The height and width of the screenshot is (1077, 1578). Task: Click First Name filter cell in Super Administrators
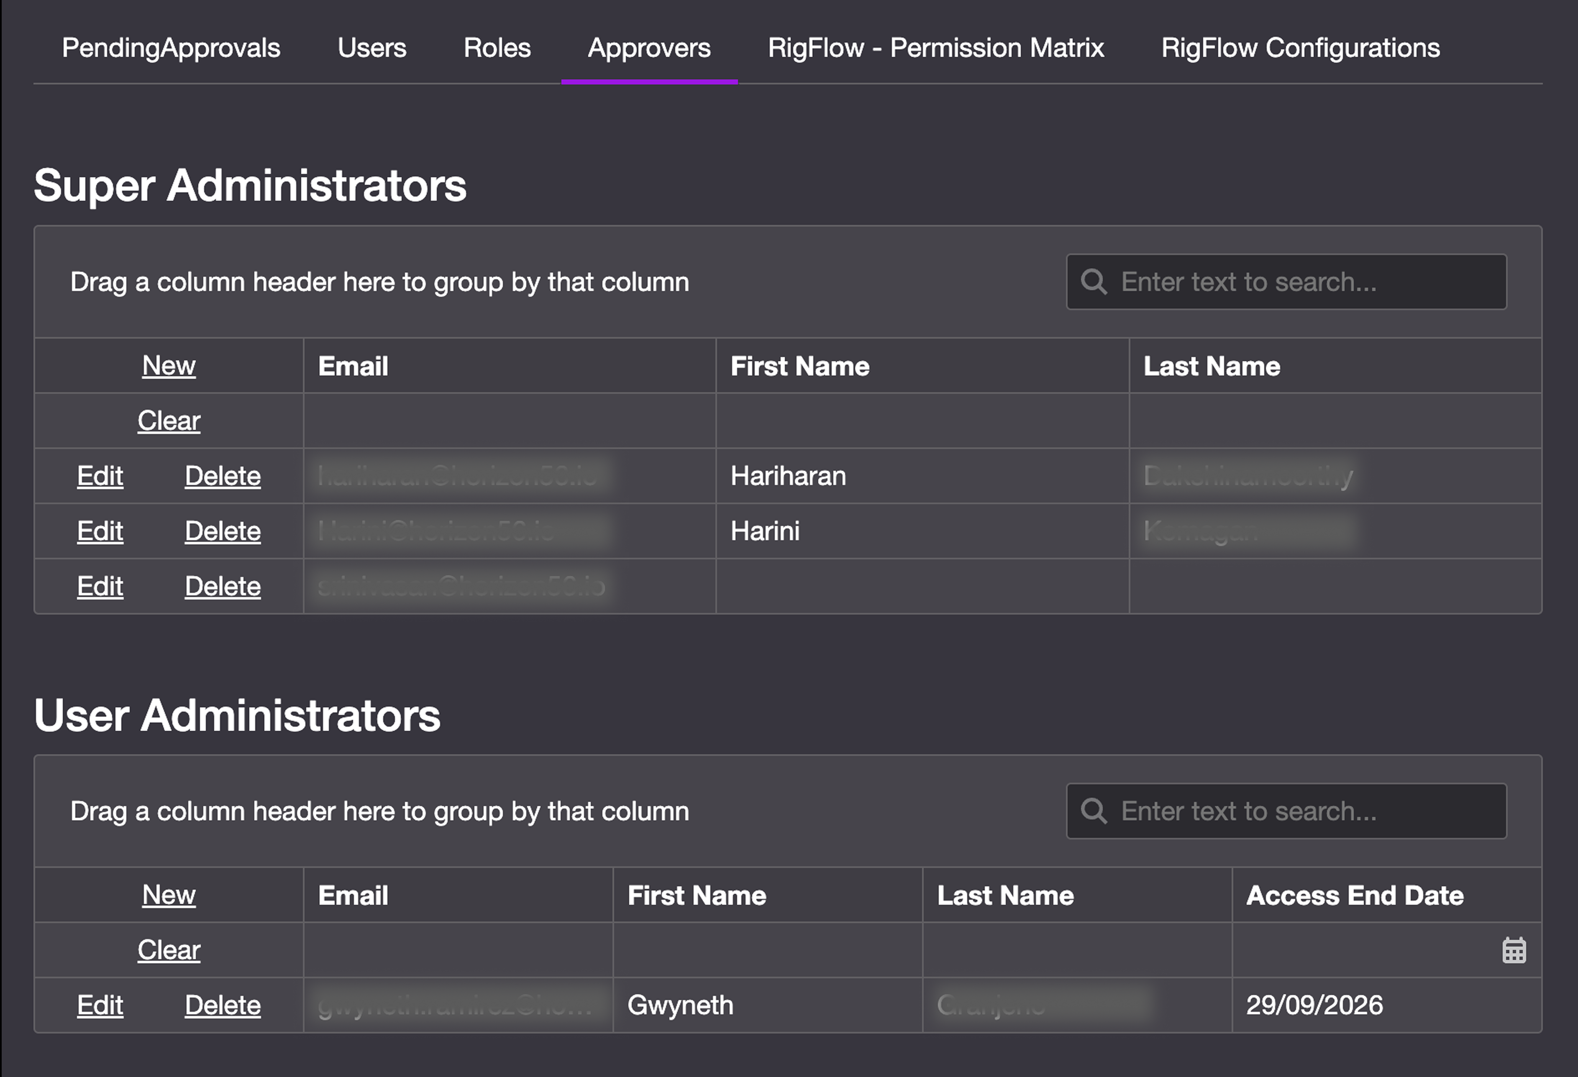point(921,421)
